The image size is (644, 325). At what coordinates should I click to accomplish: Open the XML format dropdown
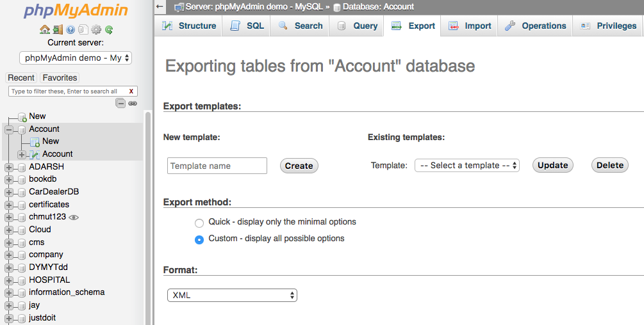(232, 295)
